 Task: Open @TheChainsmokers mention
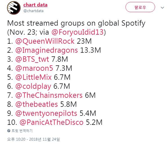coord(49,95)
